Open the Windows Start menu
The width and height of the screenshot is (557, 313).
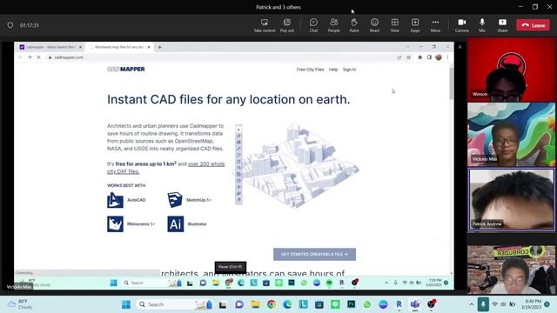(126, 304)
